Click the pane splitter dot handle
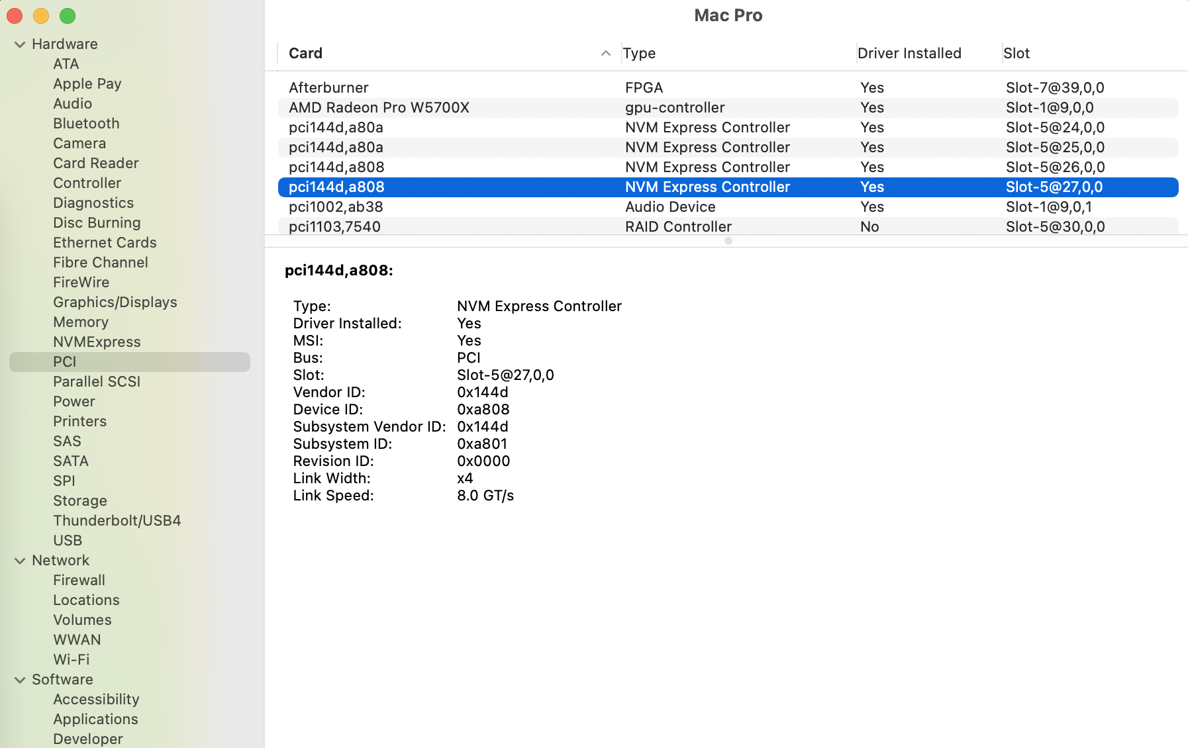Screen dimensions: 1188x748 coord(728,241)
